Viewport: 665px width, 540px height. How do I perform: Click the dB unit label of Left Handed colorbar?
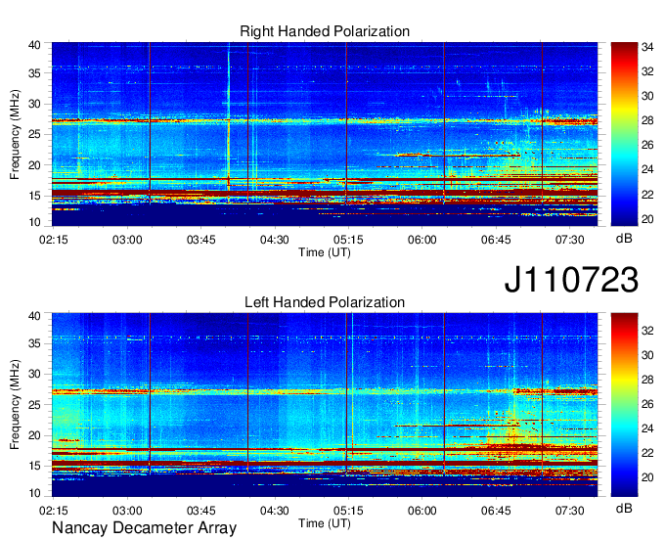tap(624, 508)
